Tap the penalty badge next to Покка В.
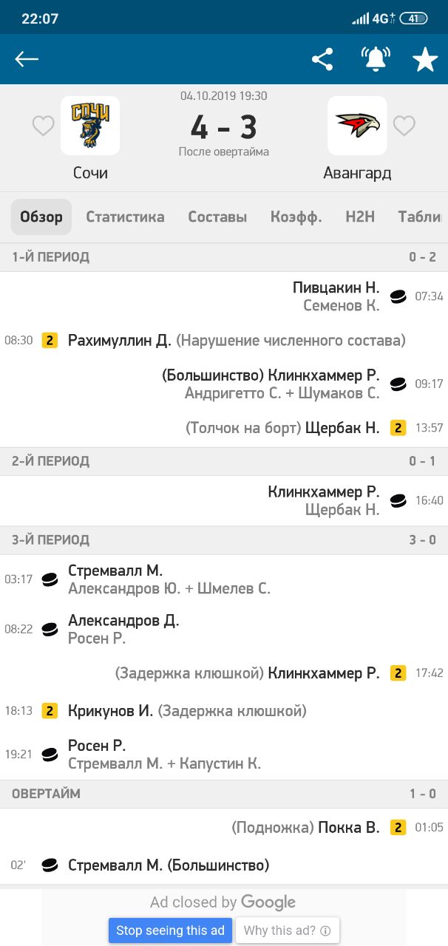The height and width of the screenshot is (946, 448). [398, 828]
